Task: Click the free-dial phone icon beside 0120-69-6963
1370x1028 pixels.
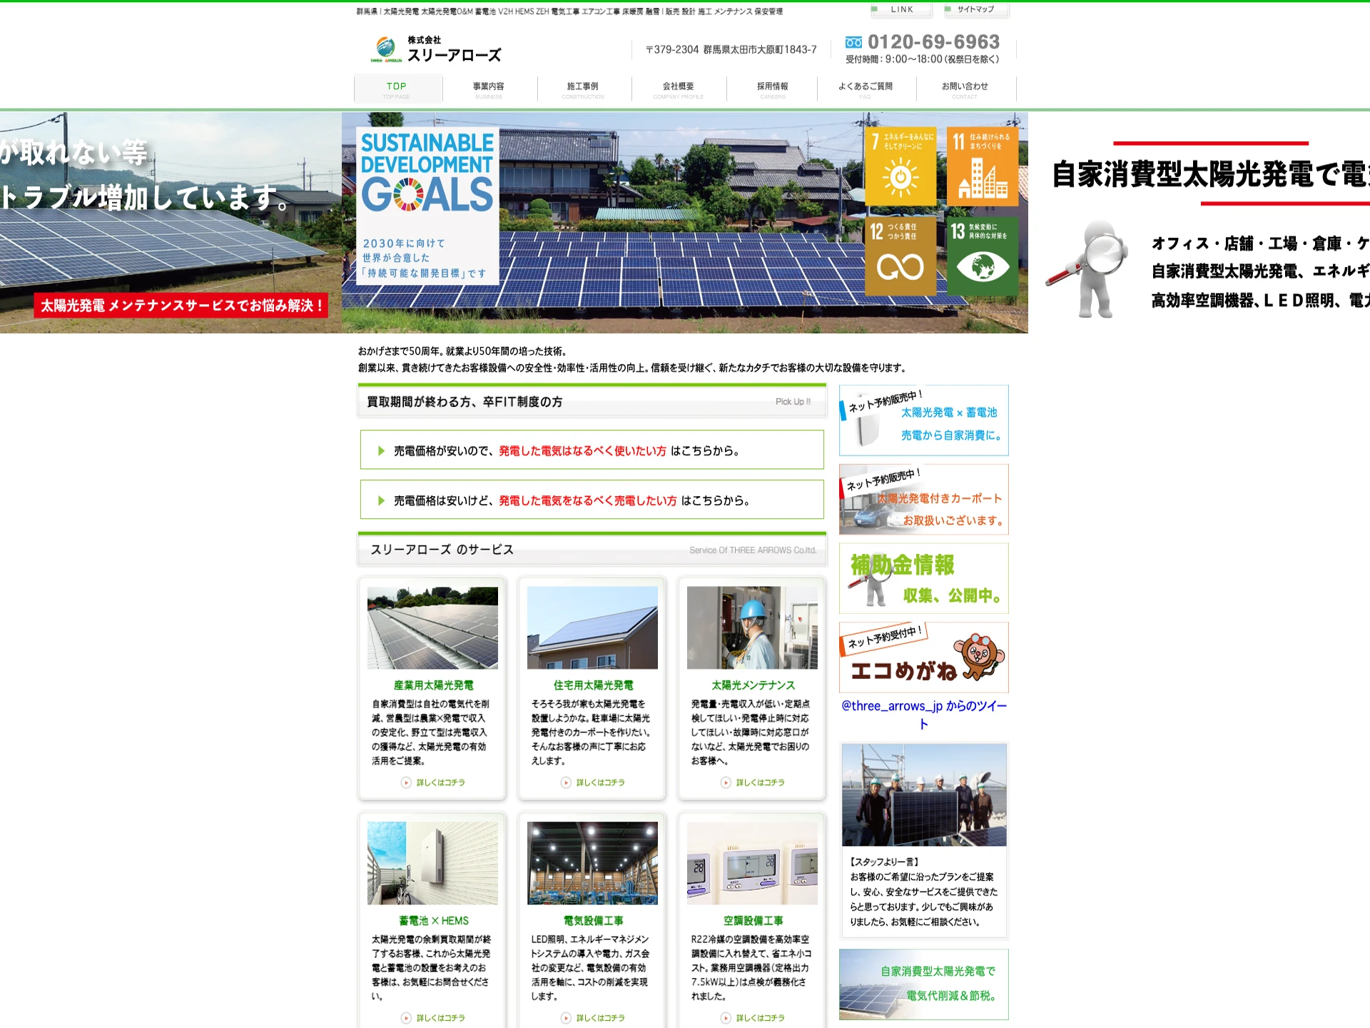Action: pyautogui.click(x=853, y=41)
